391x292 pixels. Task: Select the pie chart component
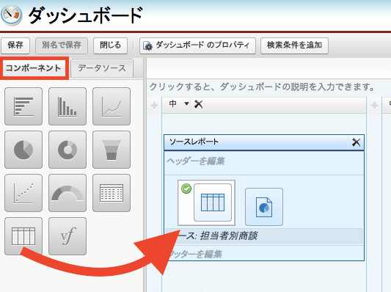click(23, 150)
